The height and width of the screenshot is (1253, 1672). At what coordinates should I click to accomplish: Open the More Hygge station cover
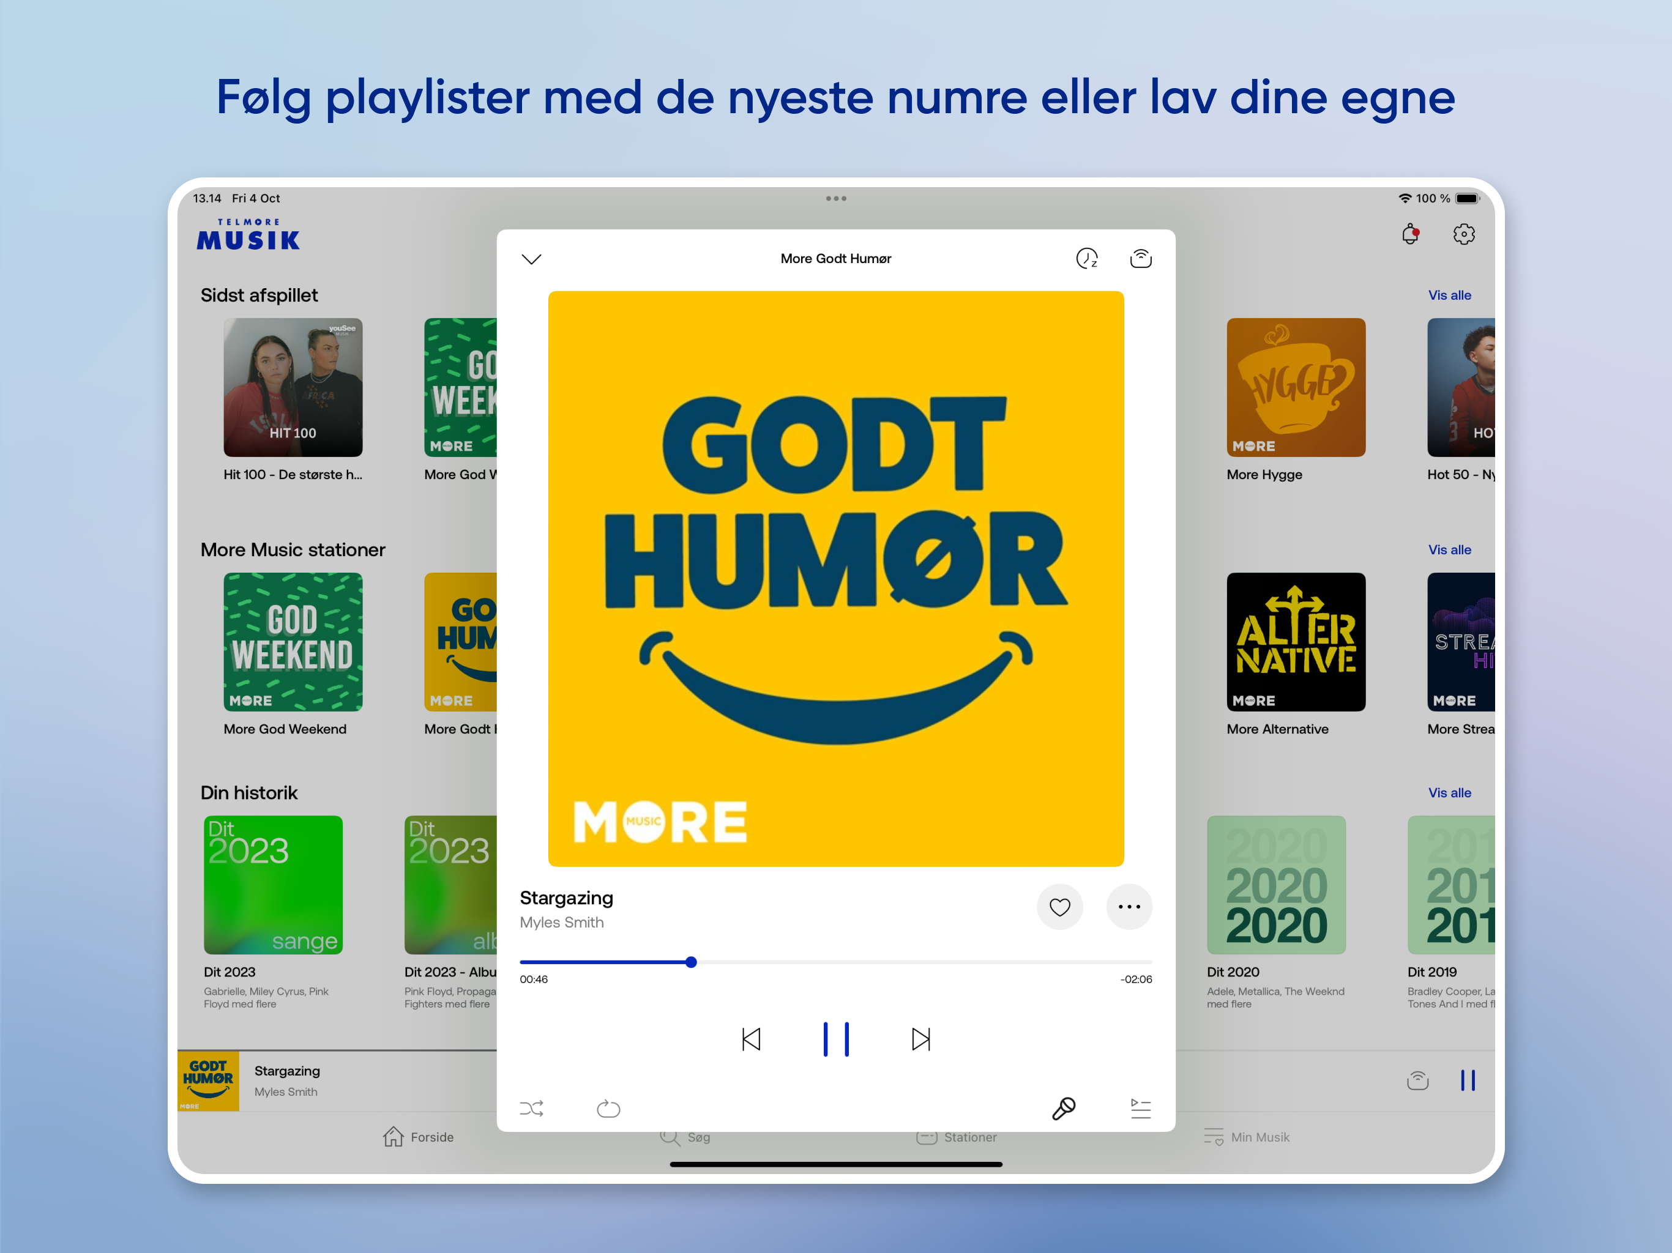coord(1296,387)
